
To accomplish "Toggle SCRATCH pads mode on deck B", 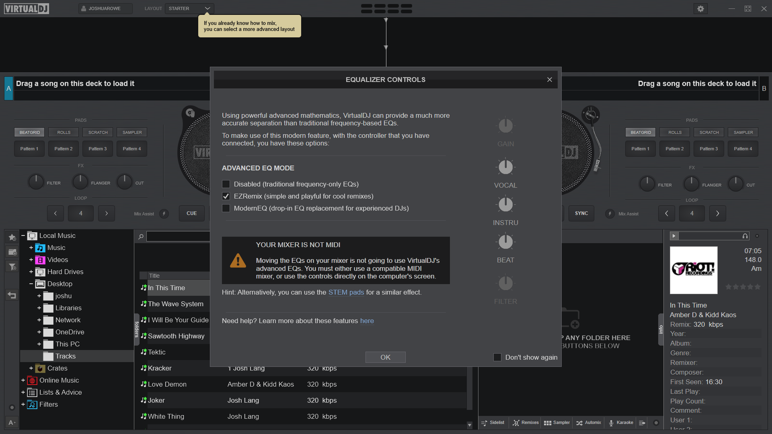I will [x=709, y=132].
